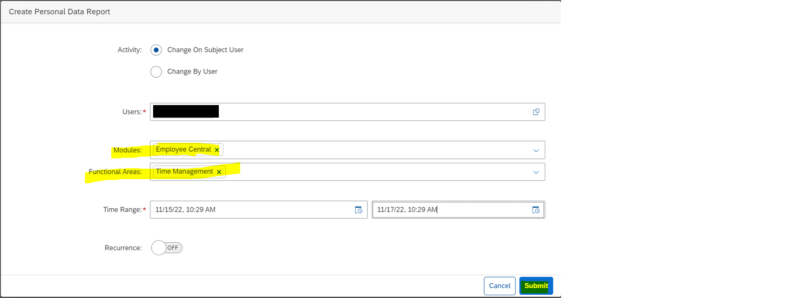Select Change By User radio button

click(156, 72)
